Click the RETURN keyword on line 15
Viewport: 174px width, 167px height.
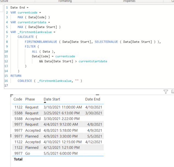pyautogui.click(x=16, y=76)
